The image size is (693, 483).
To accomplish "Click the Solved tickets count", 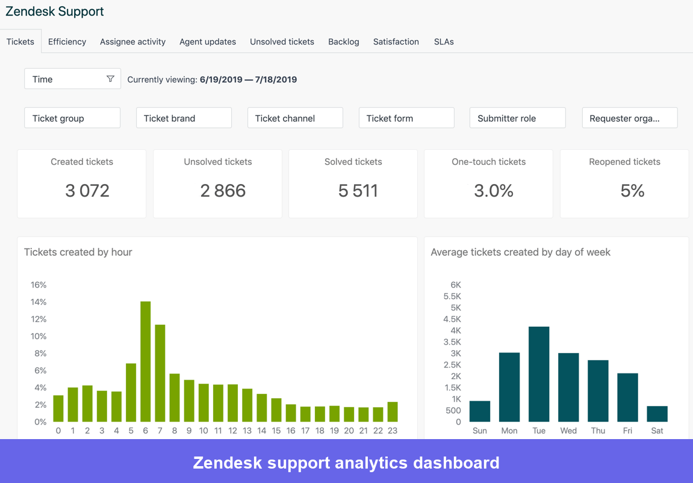I will 353,191.
